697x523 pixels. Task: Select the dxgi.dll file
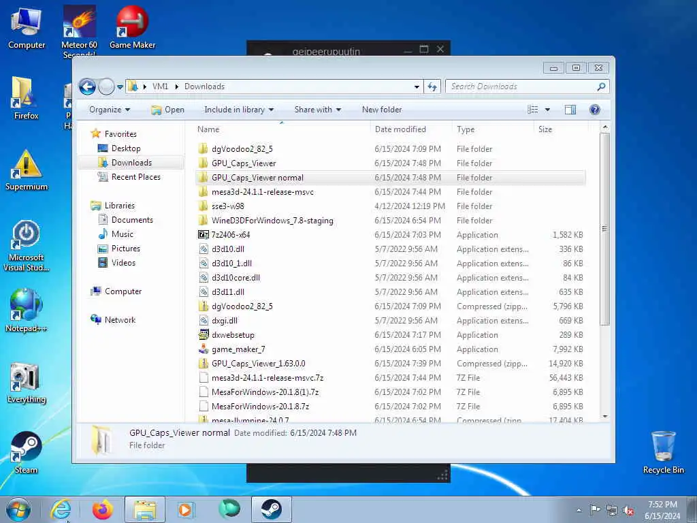point(390,320)
